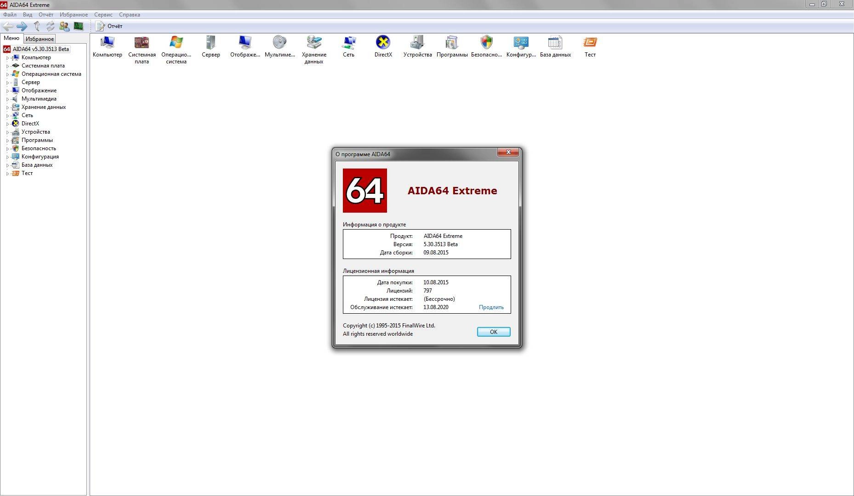The width and height of the screenshot is (854, 496).
Task: Expand the Операционная система tree node
Action: [x=7, y=74]
